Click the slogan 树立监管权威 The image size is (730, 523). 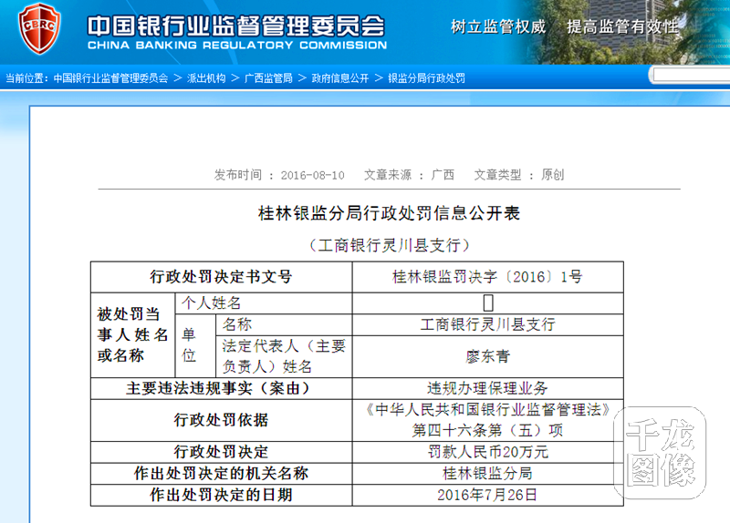tap(497, 26)
